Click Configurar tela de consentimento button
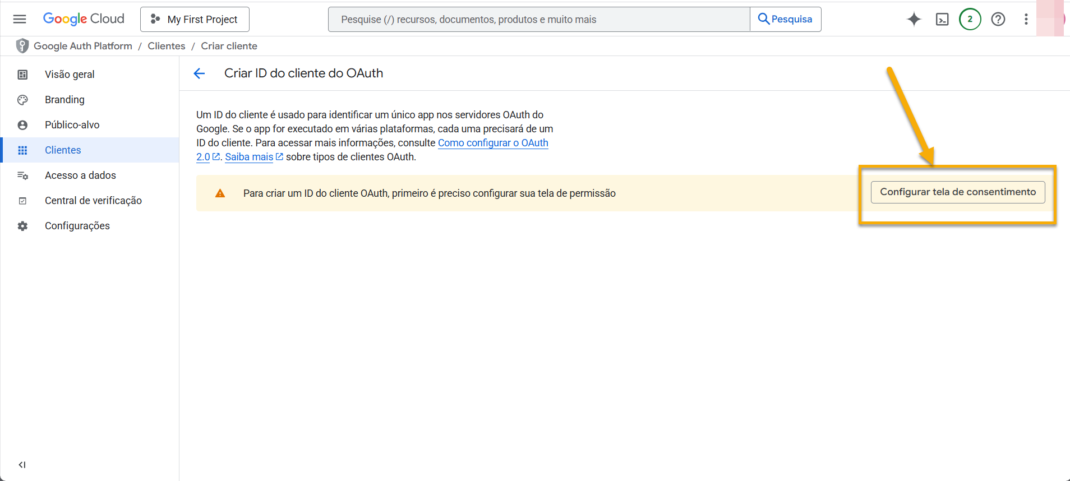 click(958, 192)
